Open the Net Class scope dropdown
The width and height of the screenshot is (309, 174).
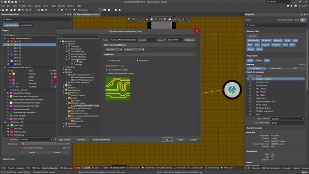click(114, 50)
